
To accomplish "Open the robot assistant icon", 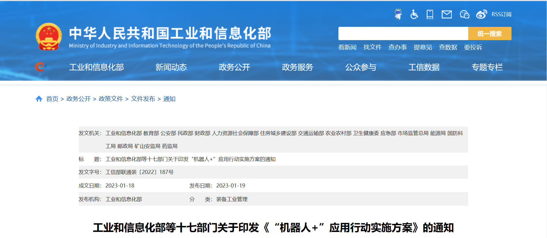I will tap(398, 14).
